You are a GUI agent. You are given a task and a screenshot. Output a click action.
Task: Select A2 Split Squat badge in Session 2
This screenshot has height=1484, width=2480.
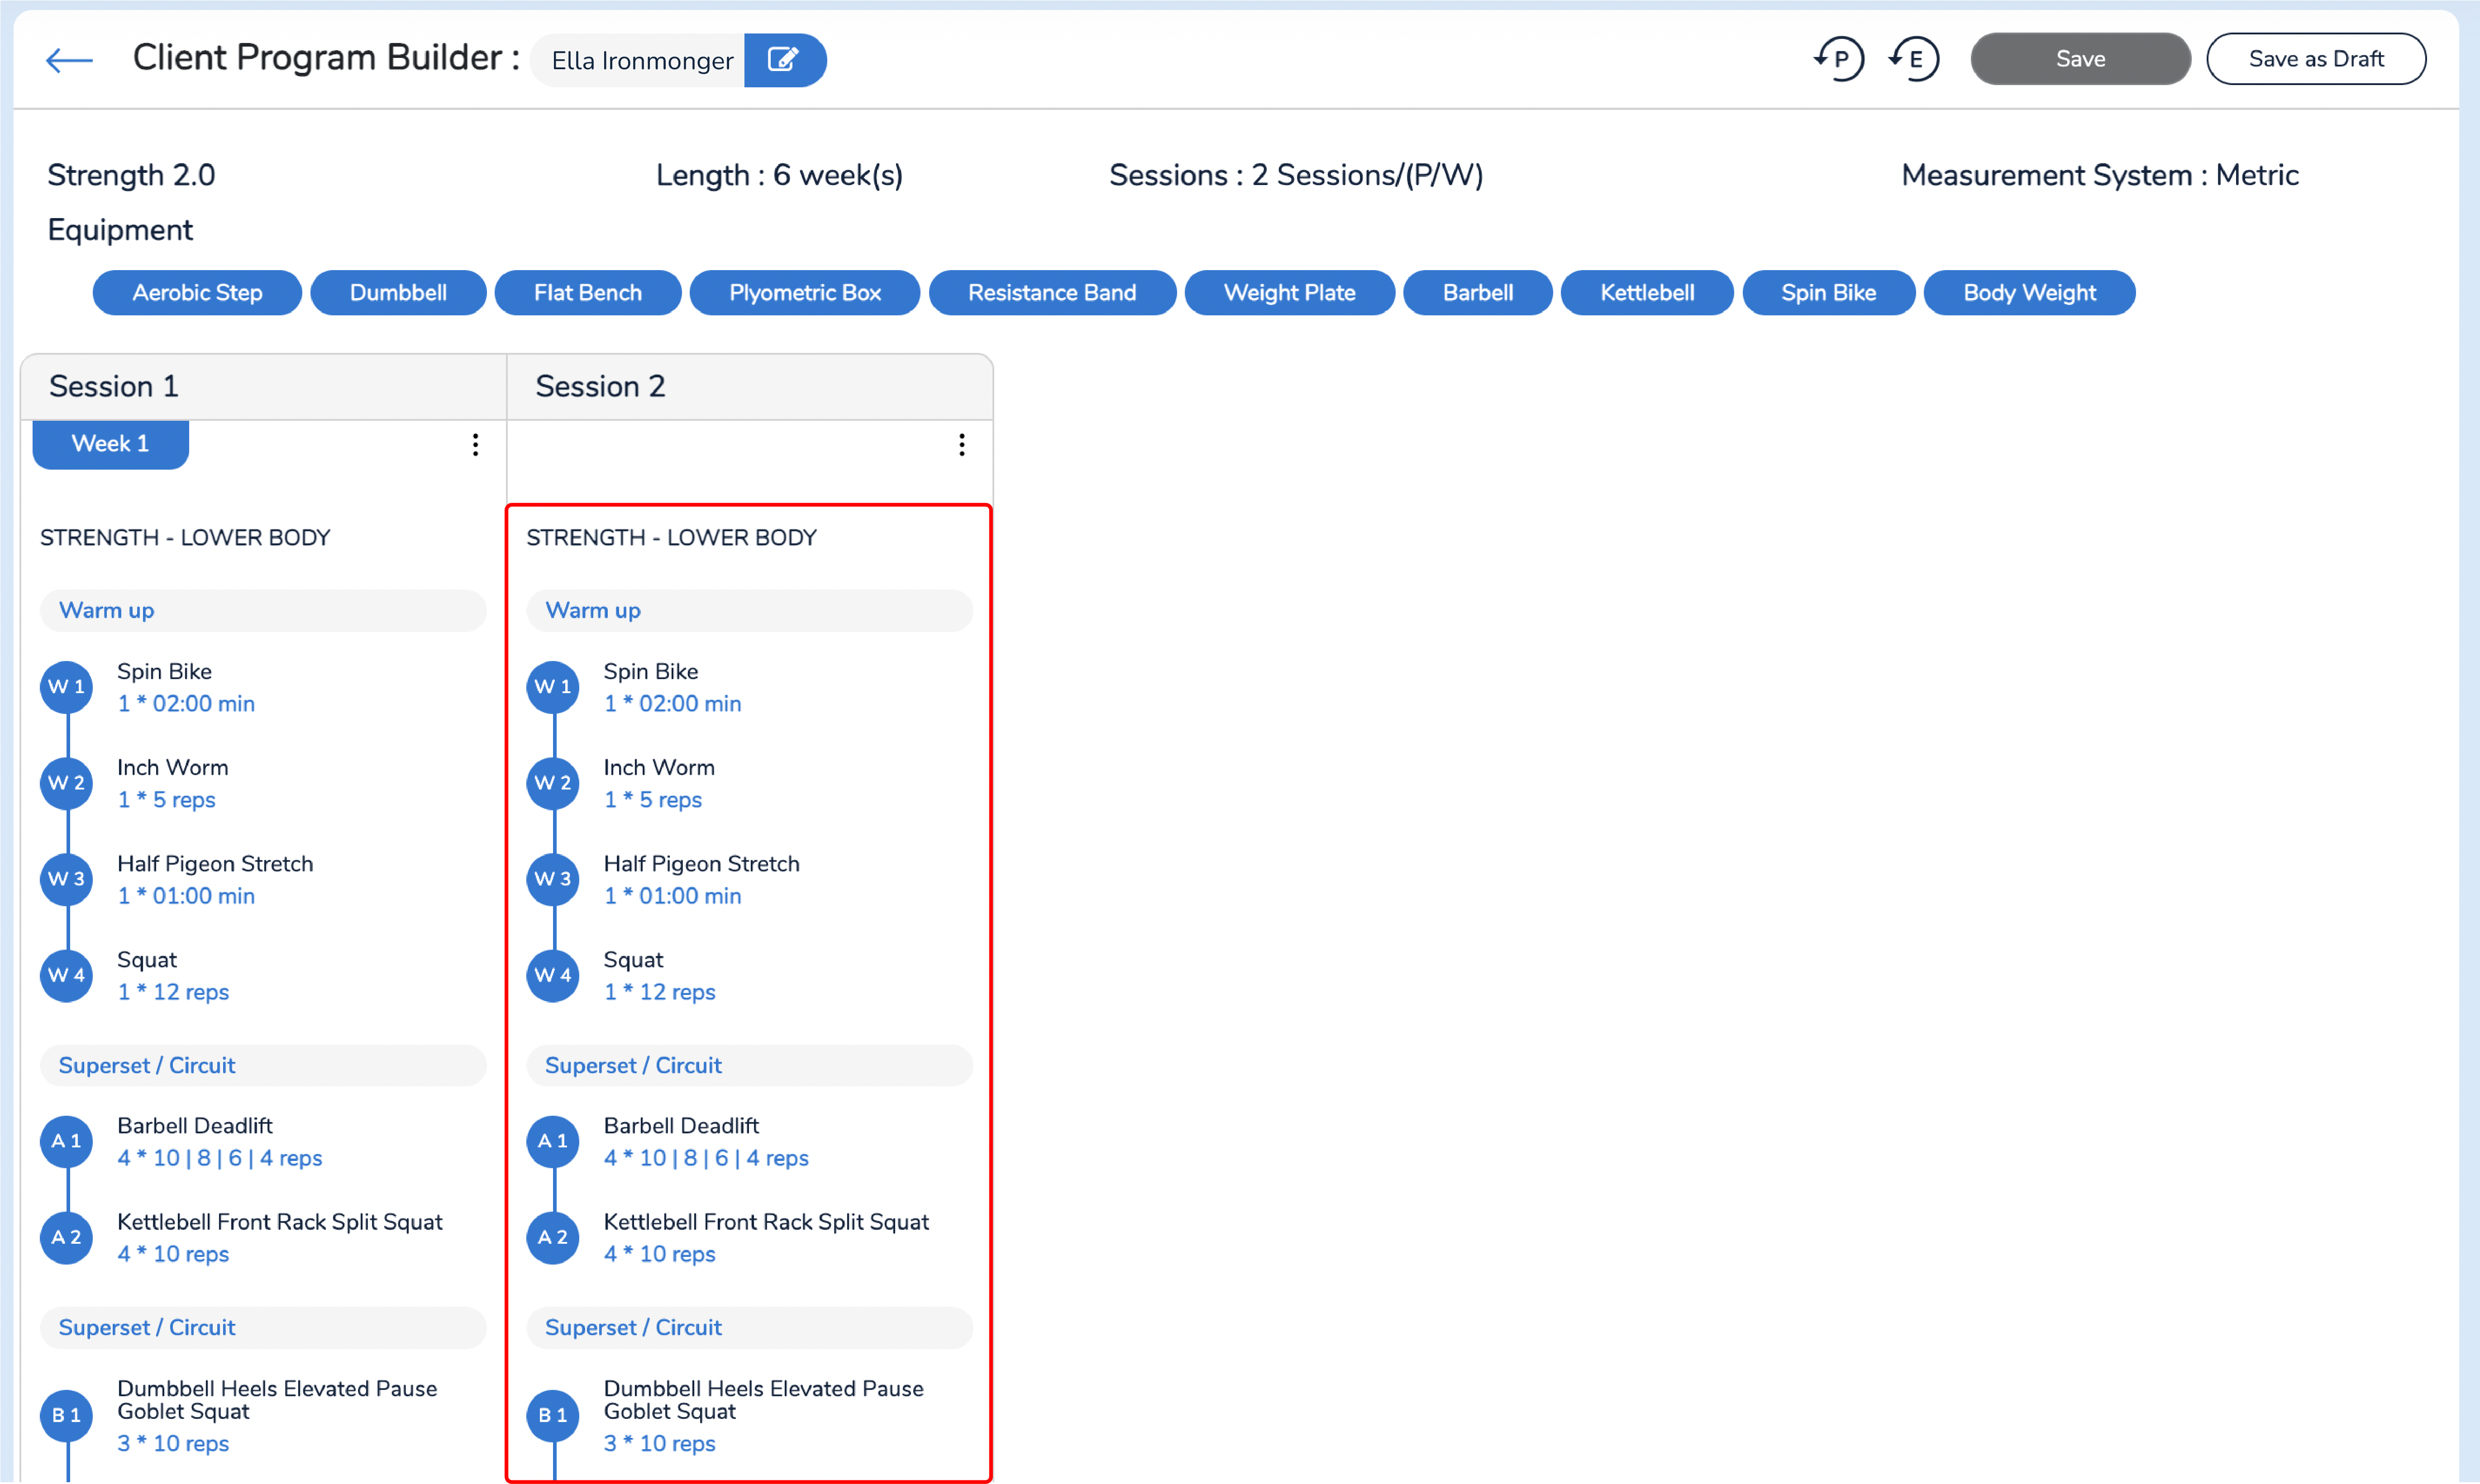(553, 1237)
